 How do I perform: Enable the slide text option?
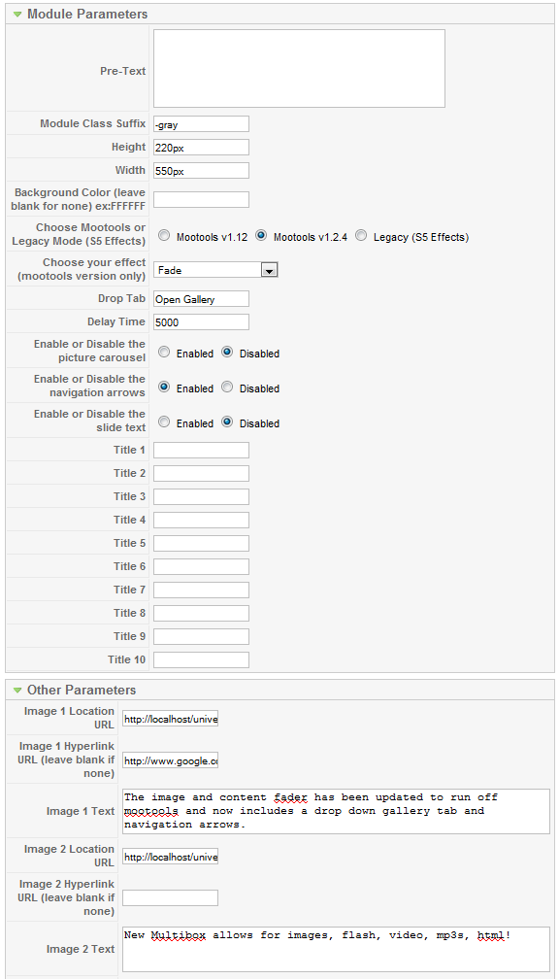tap(163, 422)
